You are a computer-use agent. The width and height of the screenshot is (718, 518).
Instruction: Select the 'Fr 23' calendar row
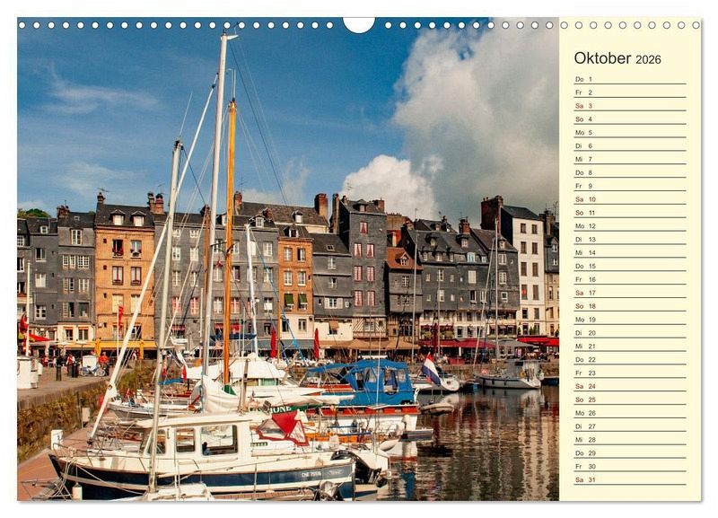click(630, 373)
